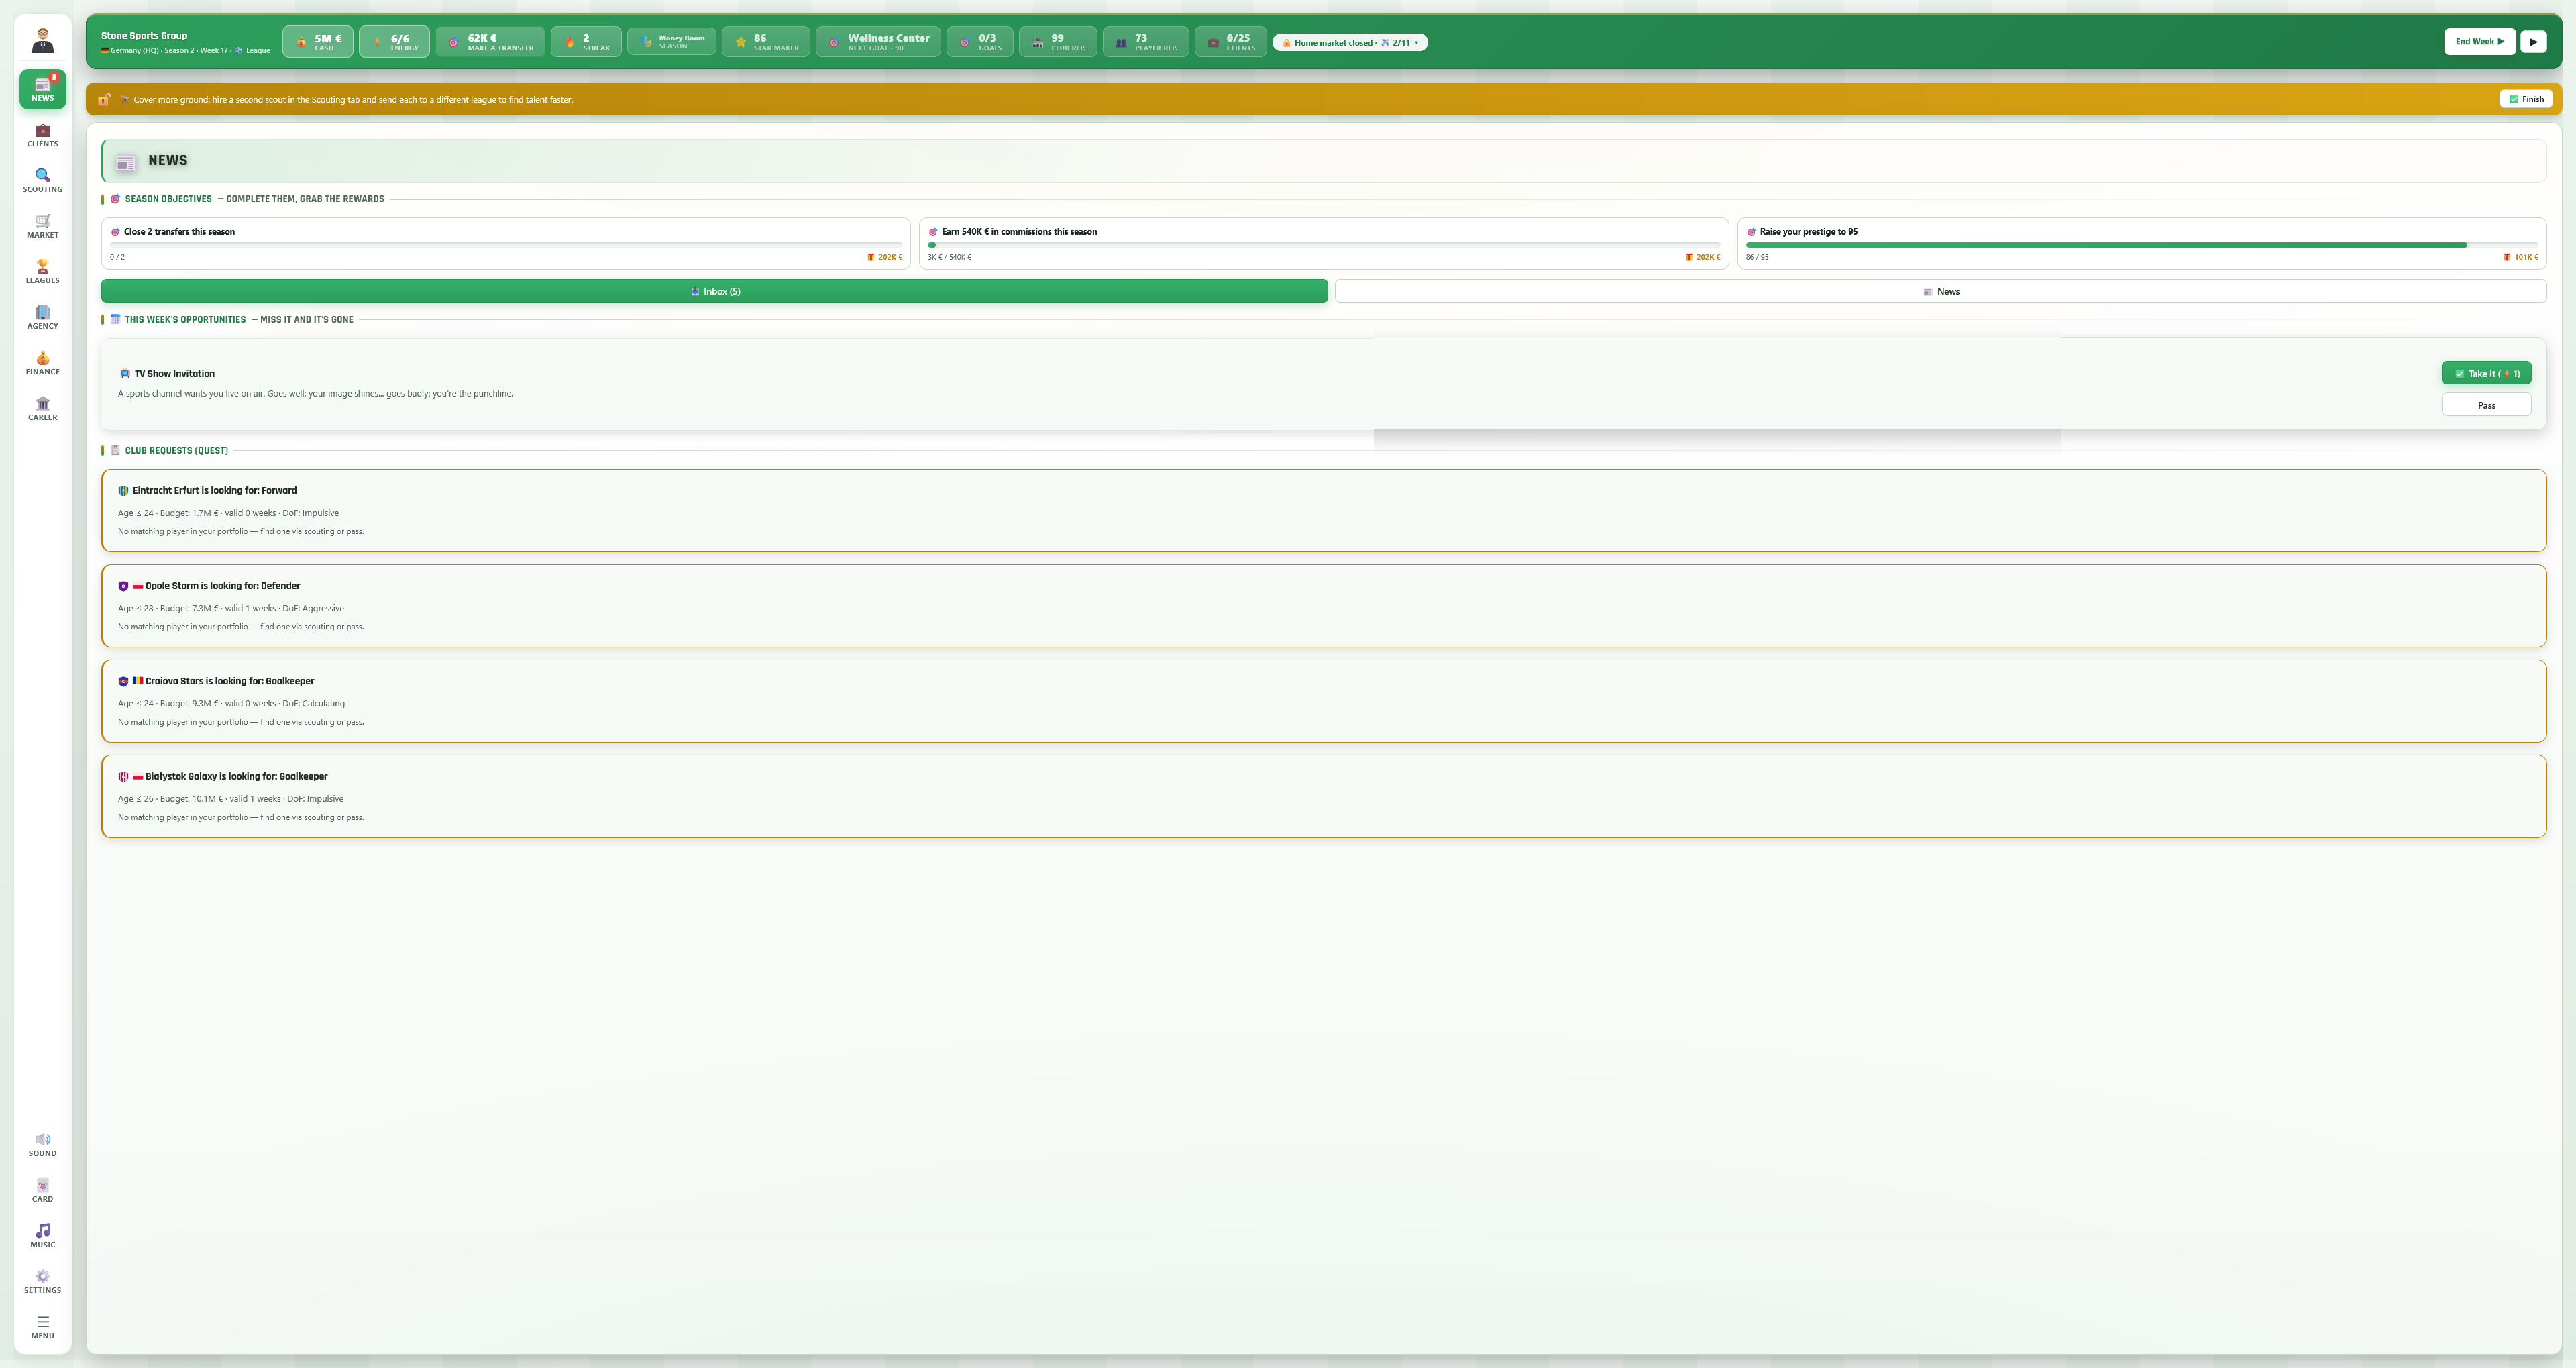Image resolution: width=2576 pixels, height=1368 pixels.
Task: Open the Finance money bag icon
Action: tap(42, 363)
